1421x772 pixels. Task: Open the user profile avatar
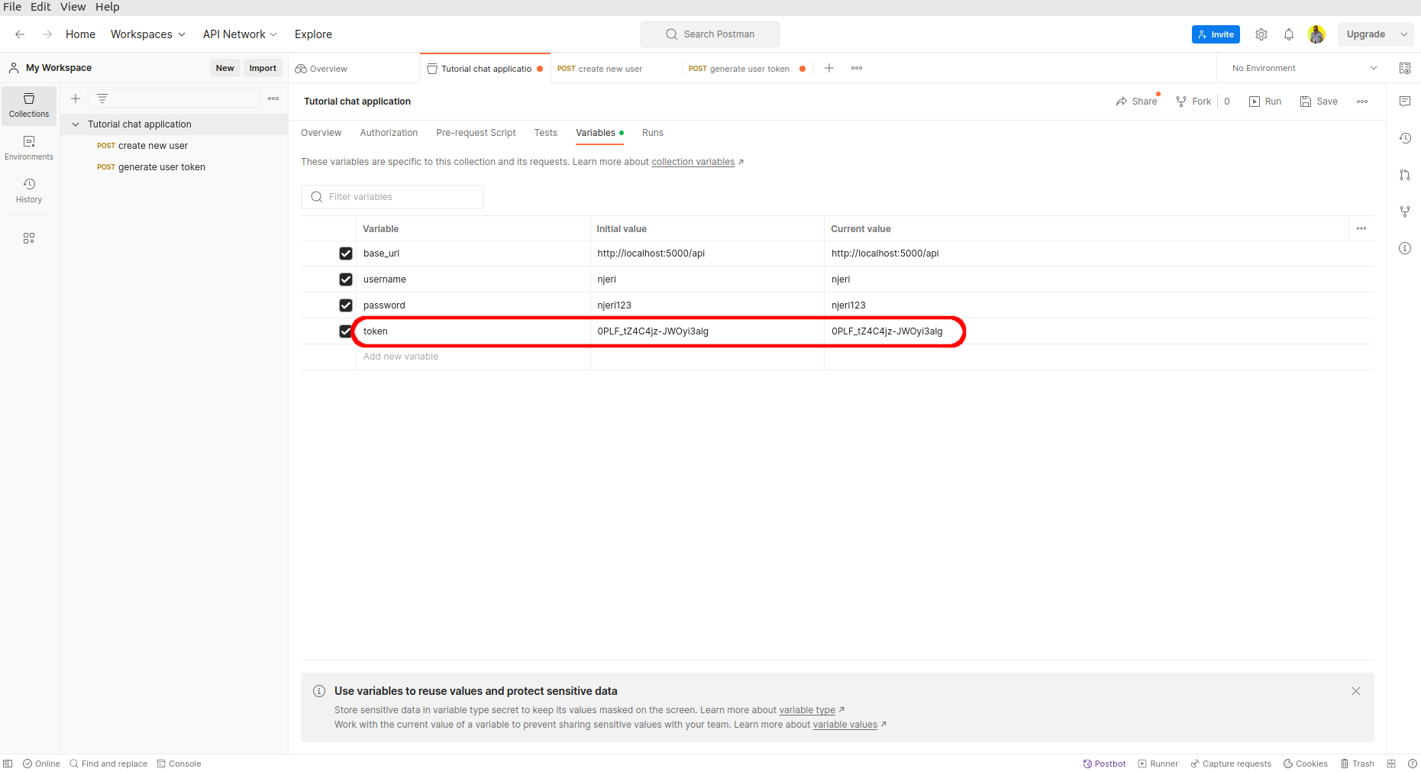click(1316, 34)
